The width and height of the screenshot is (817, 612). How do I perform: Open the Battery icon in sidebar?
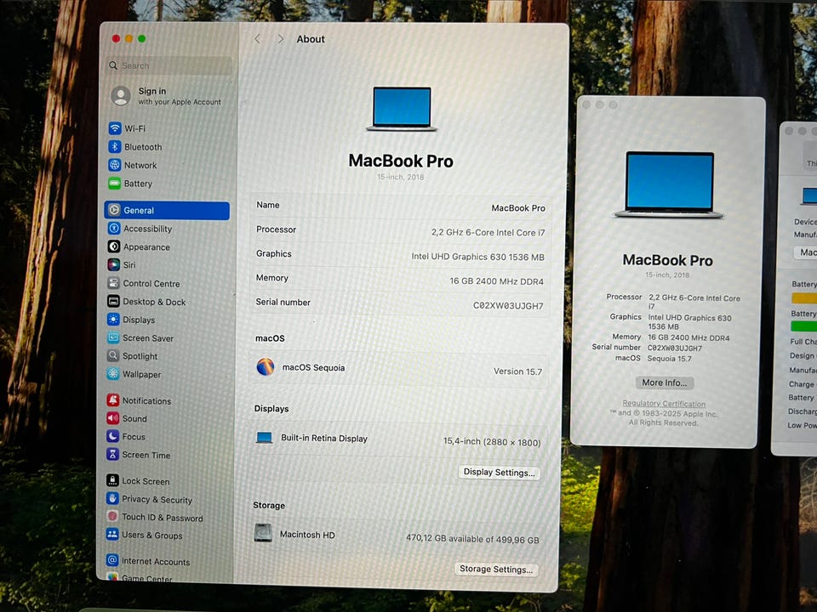click(115, 184)
